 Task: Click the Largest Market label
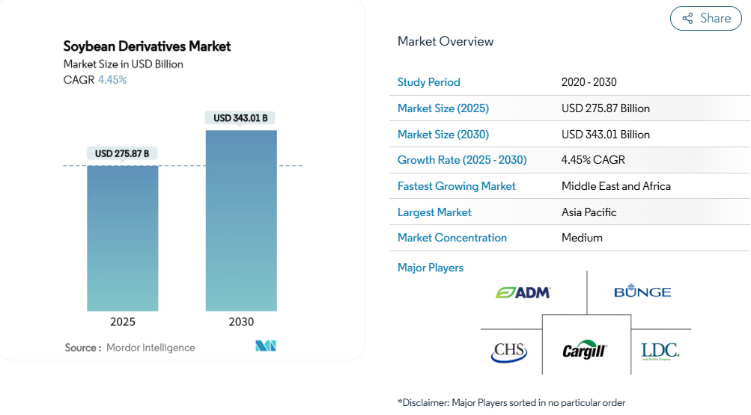(434, 212)
